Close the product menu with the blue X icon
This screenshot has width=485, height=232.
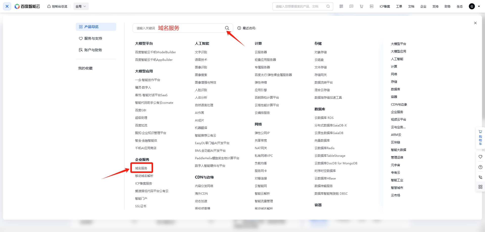click(7, 6)
